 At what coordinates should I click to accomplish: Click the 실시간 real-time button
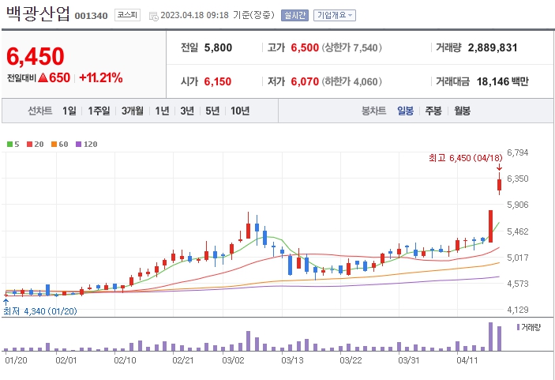coord(294,15)
